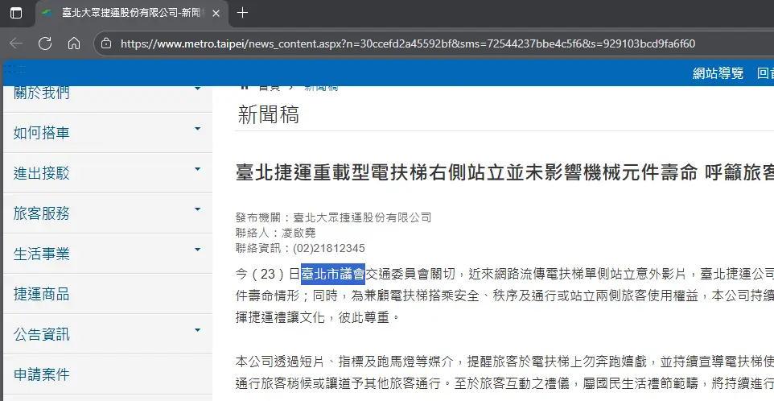The image size is (774, 401).
Task: Click the metro logo favicon on tab
Action: 47,14
